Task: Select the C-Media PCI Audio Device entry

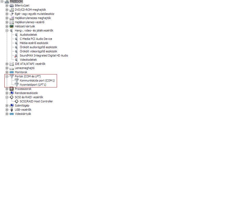Action: pos(36,39)
